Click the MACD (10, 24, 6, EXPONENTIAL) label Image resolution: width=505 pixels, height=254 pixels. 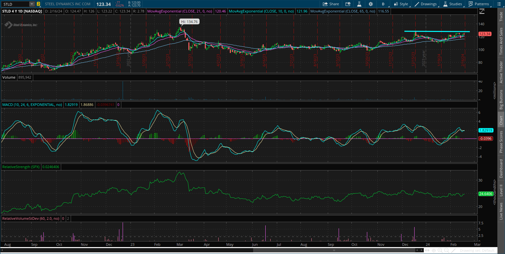coord(32,105)
